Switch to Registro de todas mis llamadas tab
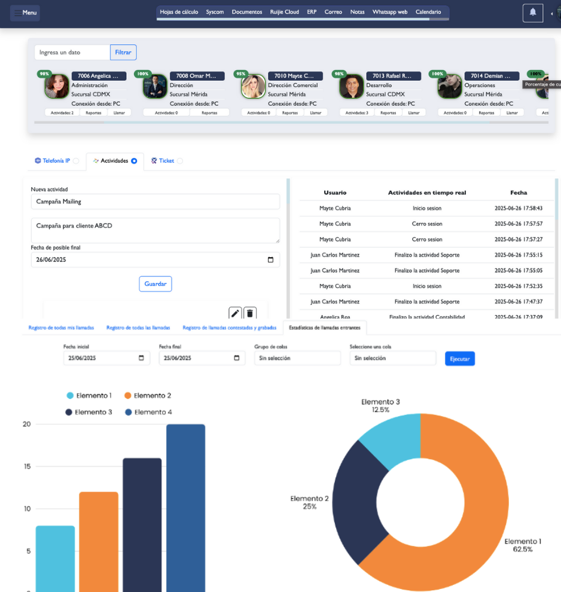This screenshot has height=592, width=561. tap(61, 328)
